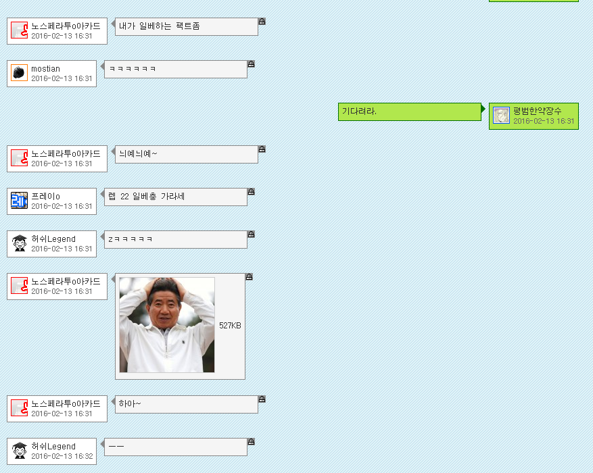Open mostian's black blob avatar
Viewport: 593px width, 473px height.
coord(20,73)
